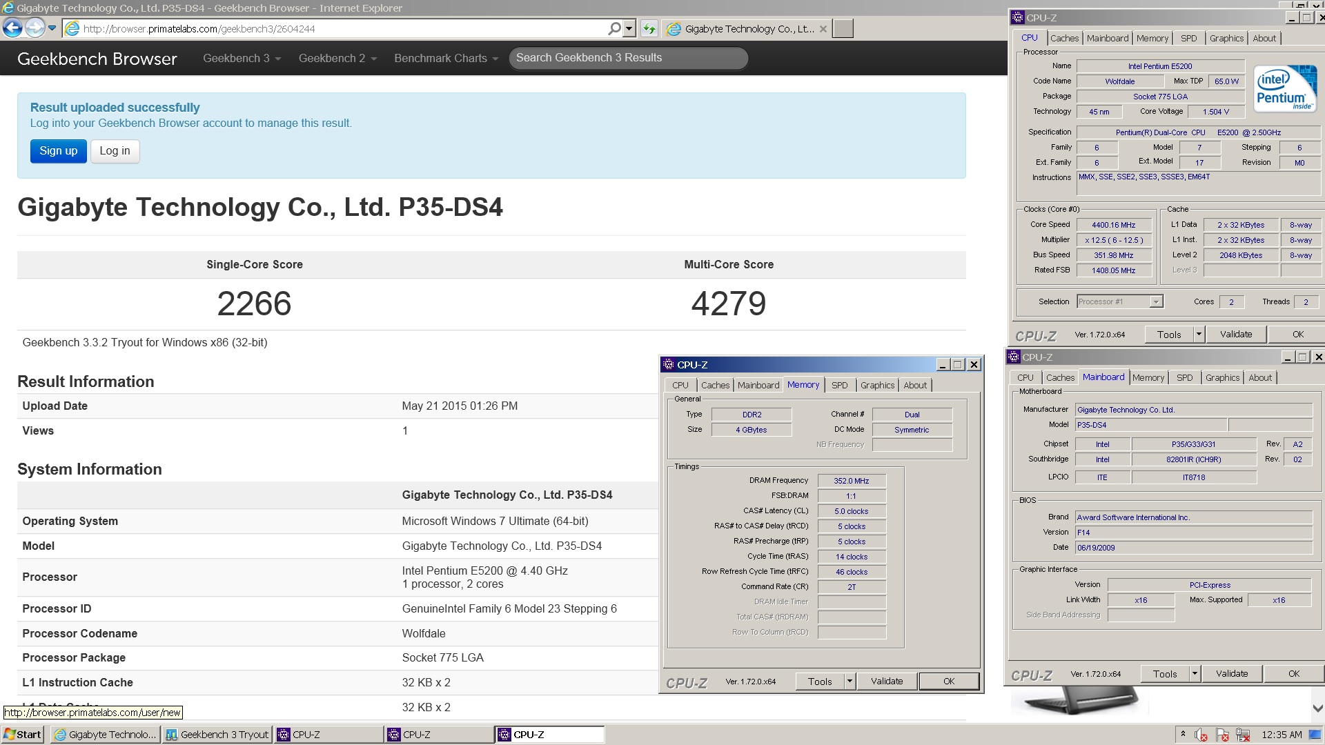Click the BIOS Version F14 field
This screenshot has width=1325, height=745.
coord(1193,533)
